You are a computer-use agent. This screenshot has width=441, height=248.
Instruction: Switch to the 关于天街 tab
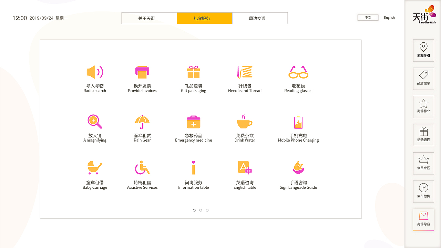[149, 18]
